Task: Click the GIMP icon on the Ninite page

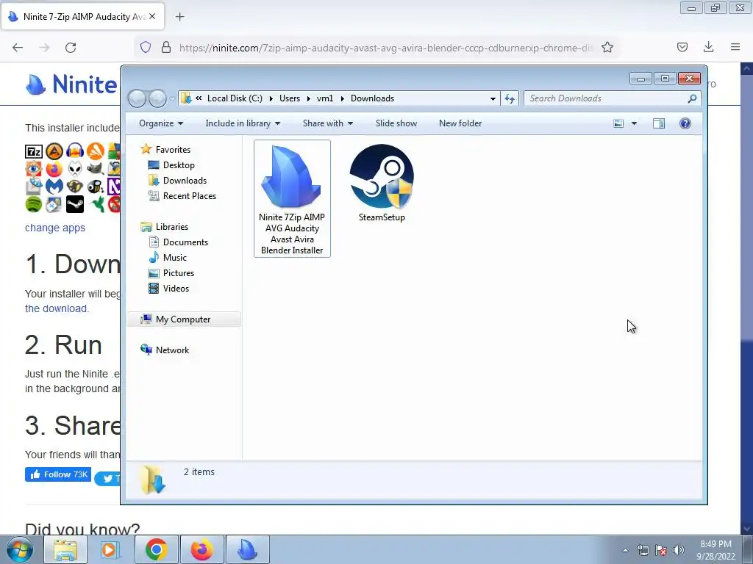Action: point(96,170)
